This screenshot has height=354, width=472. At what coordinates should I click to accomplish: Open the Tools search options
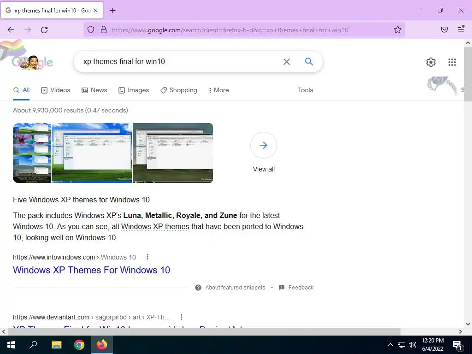(305, 90)
